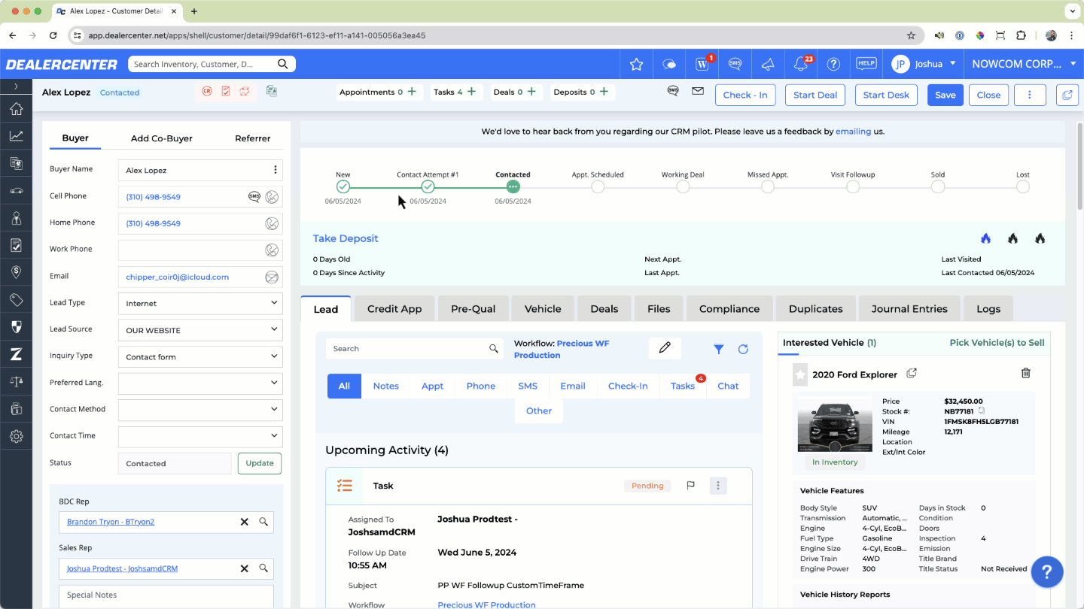This screenshot has height=609, width=1084.
Task: Select the All activity filter
Action: (344, 386)
